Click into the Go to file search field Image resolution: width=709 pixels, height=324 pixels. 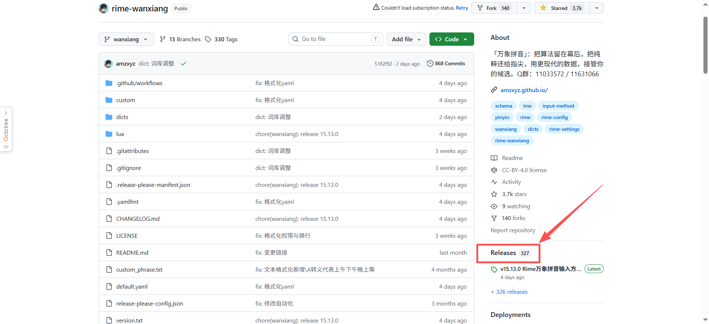click(336, 39)
